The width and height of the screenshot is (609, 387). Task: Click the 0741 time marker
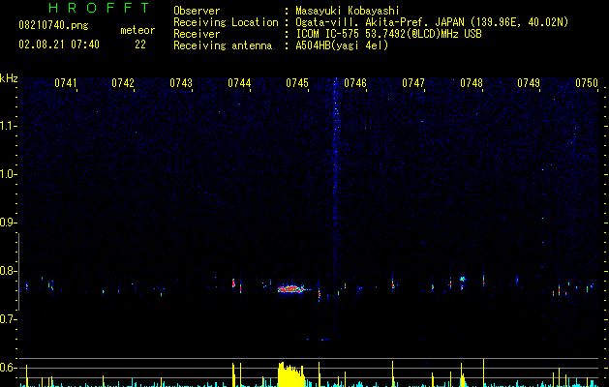[65, 83]
